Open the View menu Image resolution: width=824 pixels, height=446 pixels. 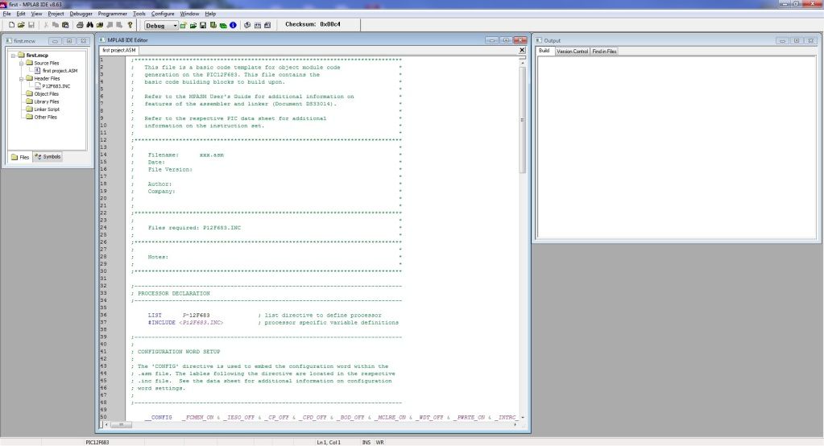36,14
